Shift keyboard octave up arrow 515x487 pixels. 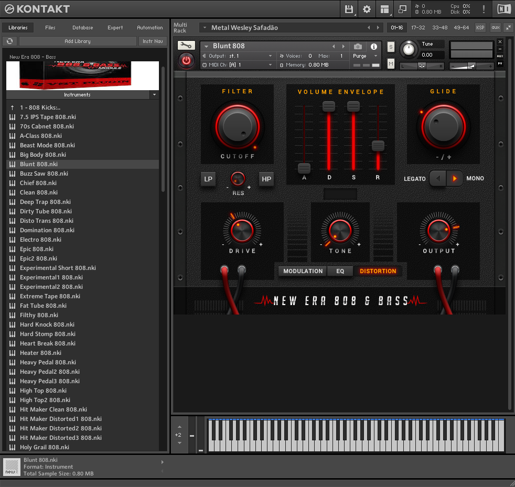(179, 427)
